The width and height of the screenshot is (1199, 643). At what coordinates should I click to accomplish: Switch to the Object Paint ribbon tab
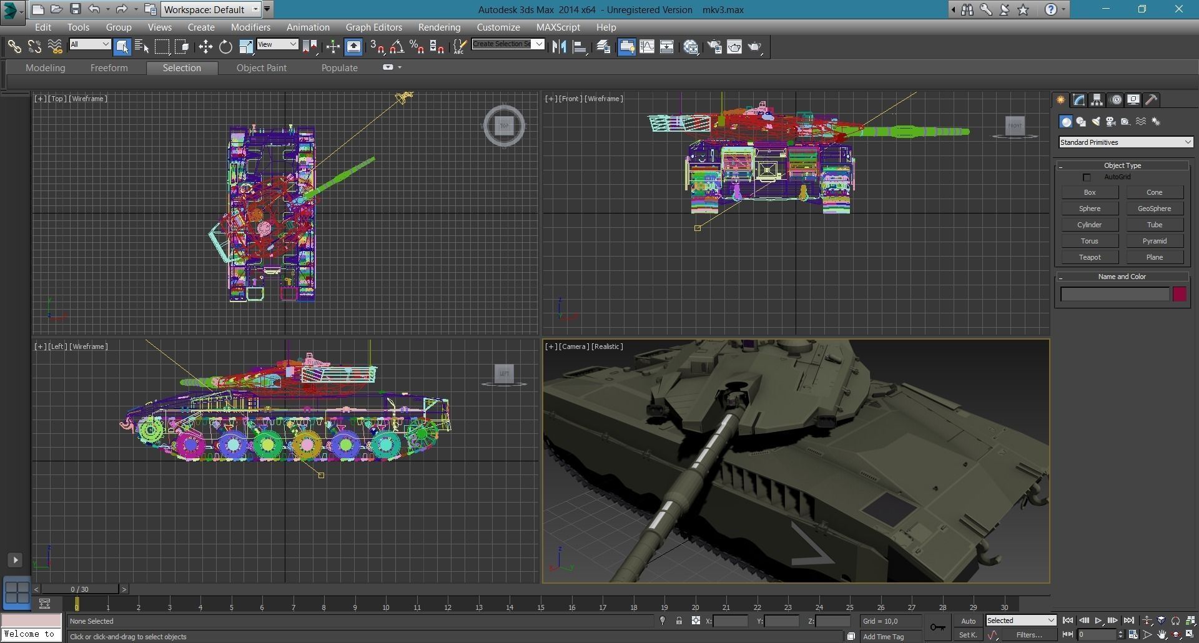[x=261, y=68]
